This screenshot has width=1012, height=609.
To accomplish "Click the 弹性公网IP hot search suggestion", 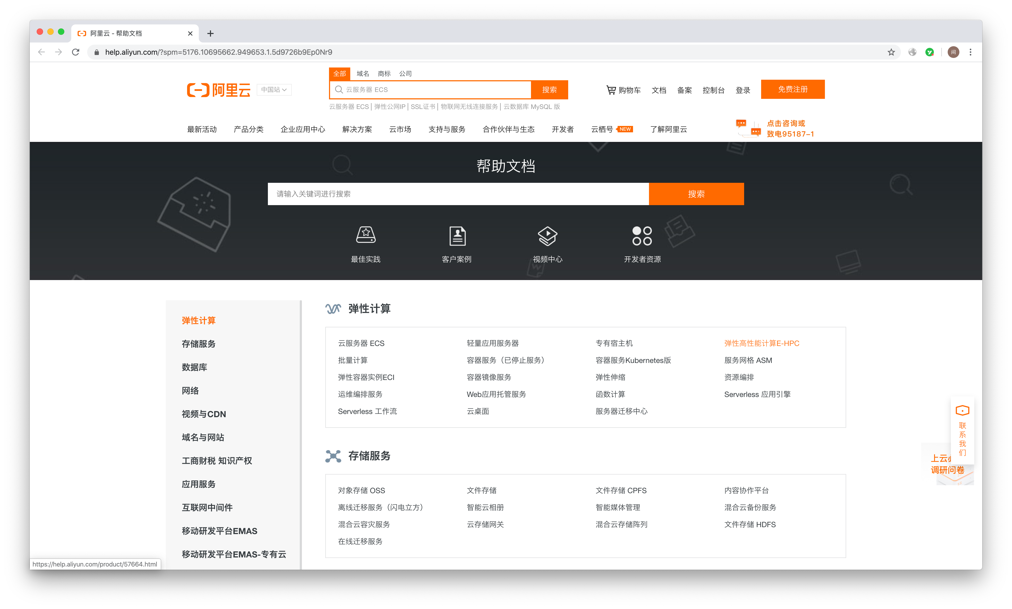I will [x=389, y=107].
